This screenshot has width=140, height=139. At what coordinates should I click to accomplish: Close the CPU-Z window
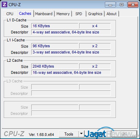pos(133,5)
